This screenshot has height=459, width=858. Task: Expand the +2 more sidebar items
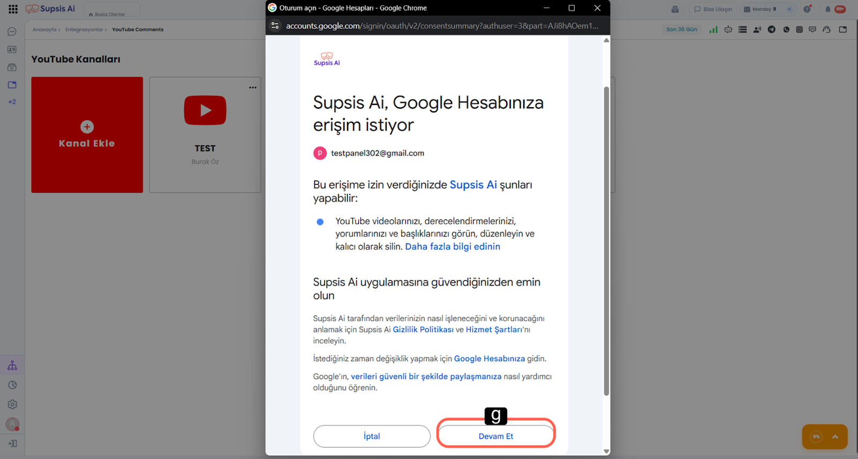[x=12, y=102]
